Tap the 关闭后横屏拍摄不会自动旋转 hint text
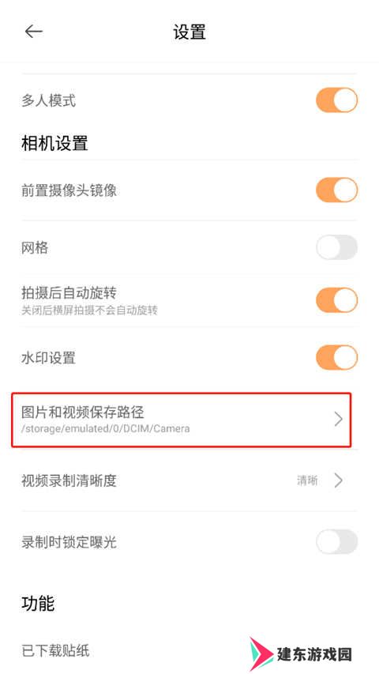Viewport: 379px width, 674px height. click(x=89, y=310)
